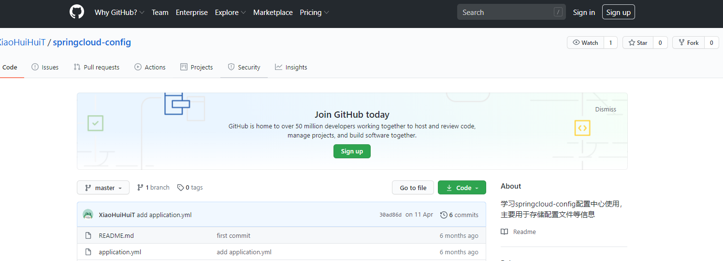Click the file icon beside README.md
This screenshot has height=261, width=723.
(88, 236)
